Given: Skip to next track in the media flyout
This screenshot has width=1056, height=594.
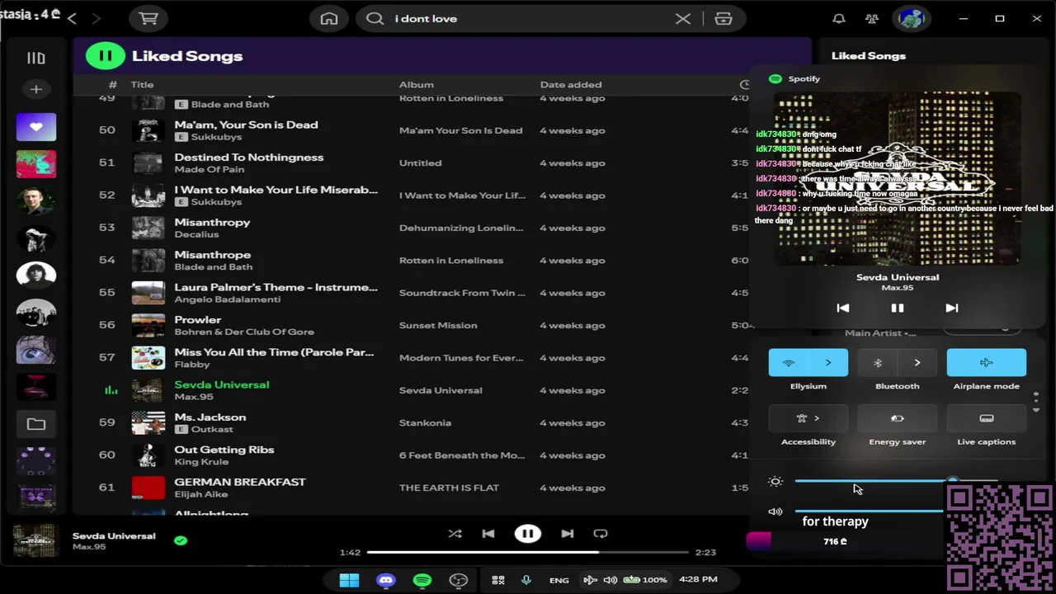Looking at the screenshot, I should coord(951,308).
